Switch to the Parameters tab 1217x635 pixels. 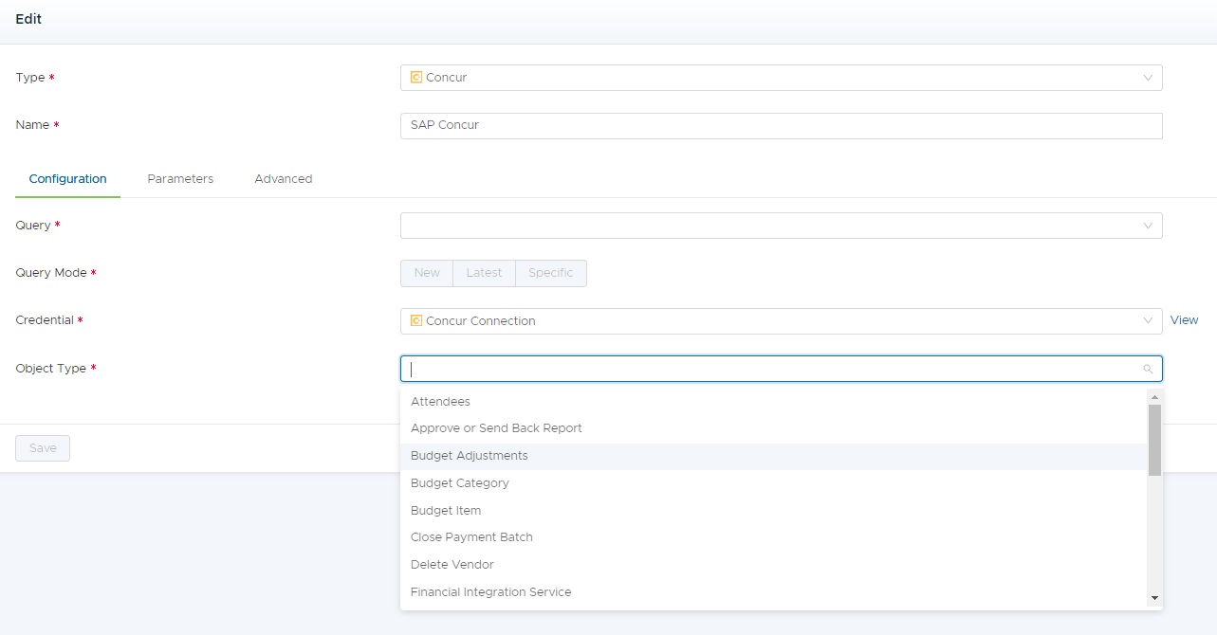tap(180, 178)
